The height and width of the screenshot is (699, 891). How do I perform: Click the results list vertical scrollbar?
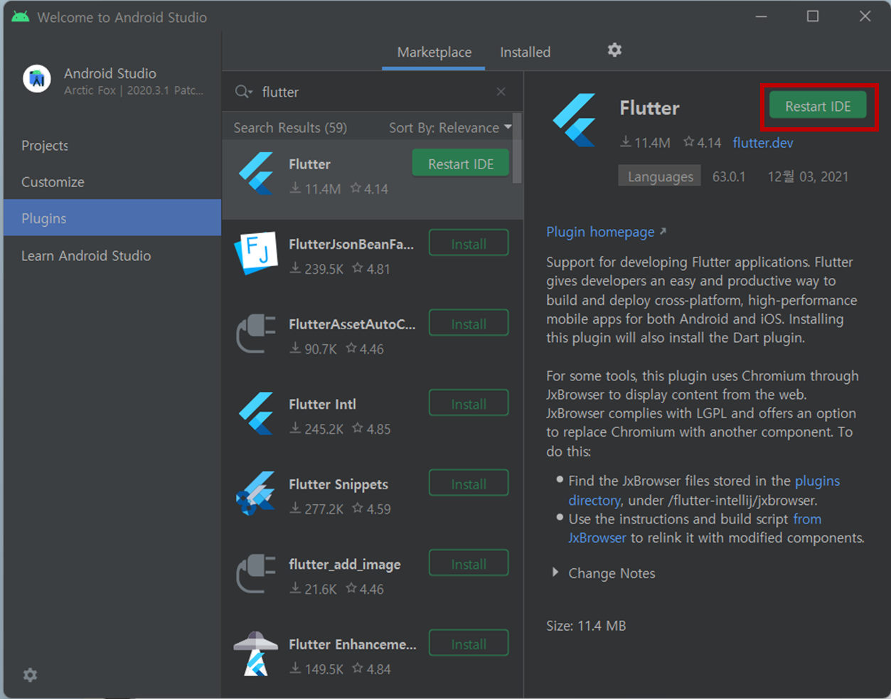518,149
